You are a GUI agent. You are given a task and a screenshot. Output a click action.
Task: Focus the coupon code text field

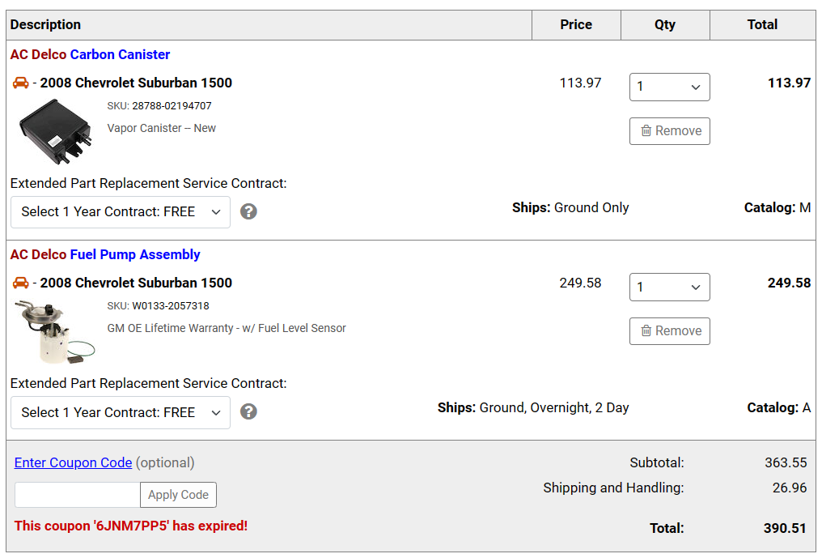tap(78, 495)
